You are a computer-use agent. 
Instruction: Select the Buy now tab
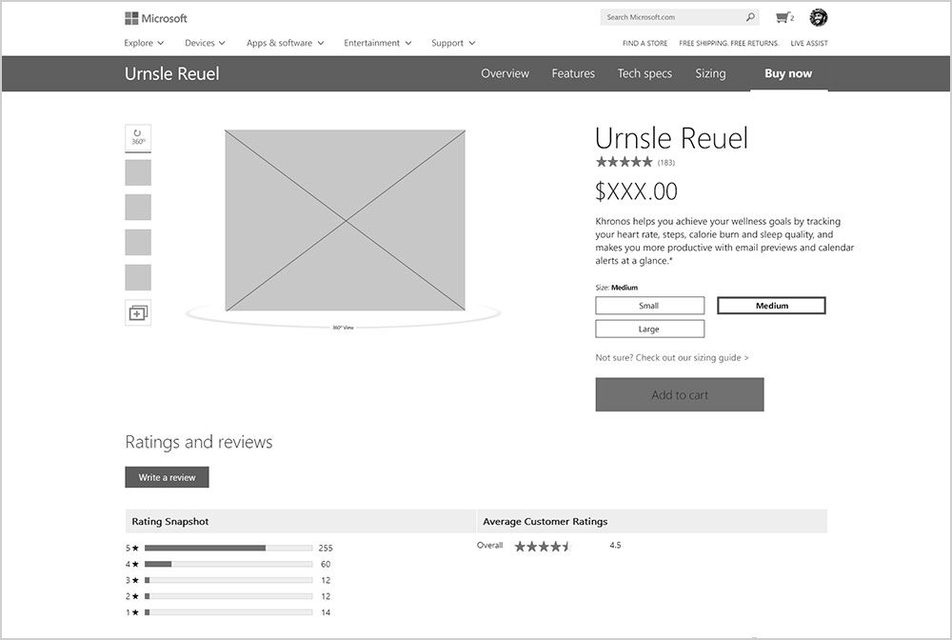click(788, 73)
